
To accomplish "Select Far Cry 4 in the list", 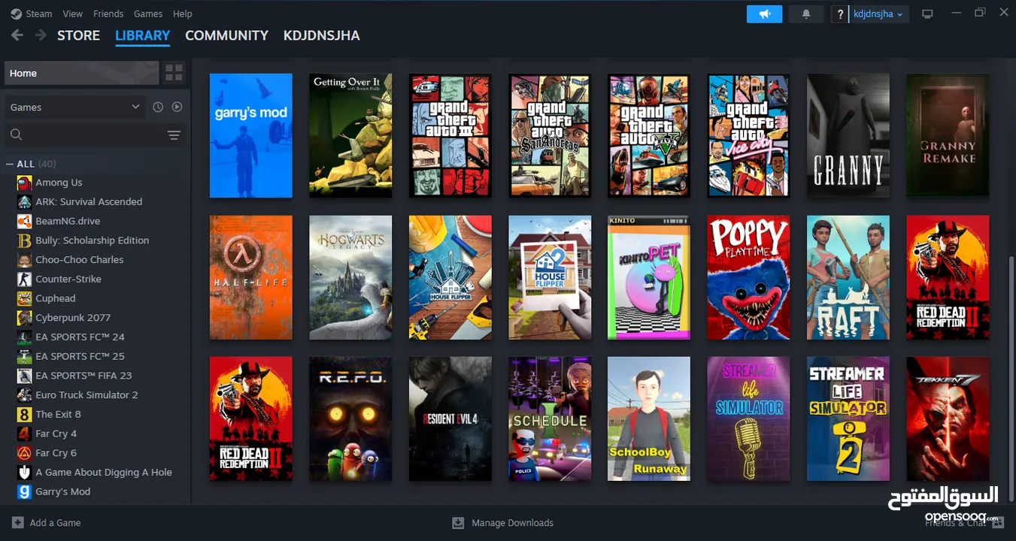I will [56, 434].
